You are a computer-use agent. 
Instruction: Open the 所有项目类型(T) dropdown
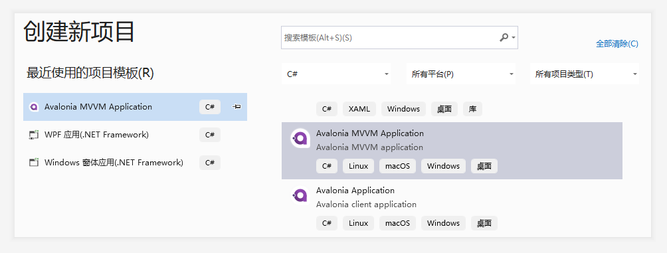point(585,74)
